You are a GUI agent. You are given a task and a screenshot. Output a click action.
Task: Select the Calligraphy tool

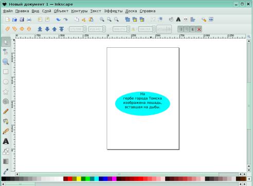pos(6,132)
